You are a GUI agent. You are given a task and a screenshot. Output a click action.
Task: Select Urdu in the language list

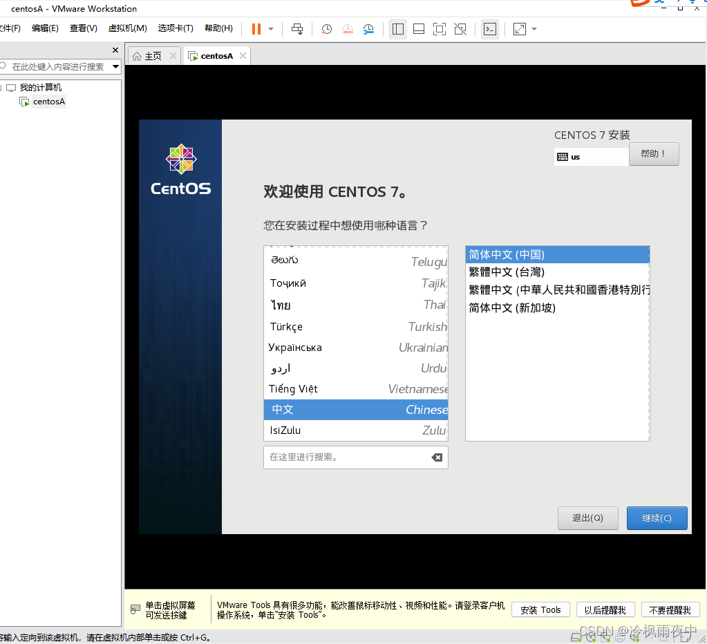[x=356, y=368]
